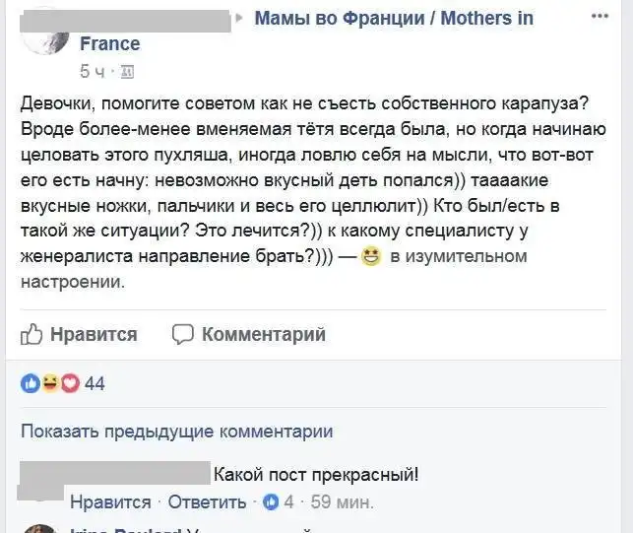Open the post options three-dots menu
This screenshot has height=533, width=633.
point(600,18)
